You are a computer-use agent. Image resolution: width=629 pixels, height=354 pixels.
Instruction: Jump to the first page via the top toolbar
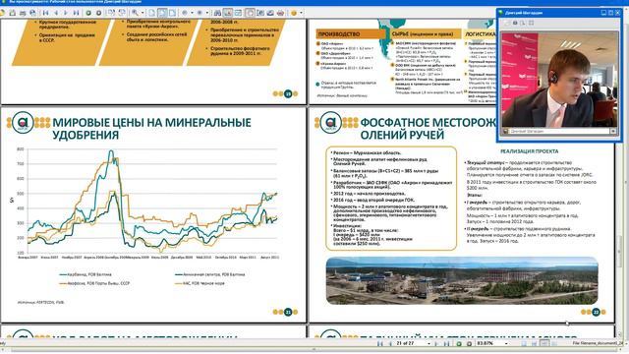pos(46,13)
